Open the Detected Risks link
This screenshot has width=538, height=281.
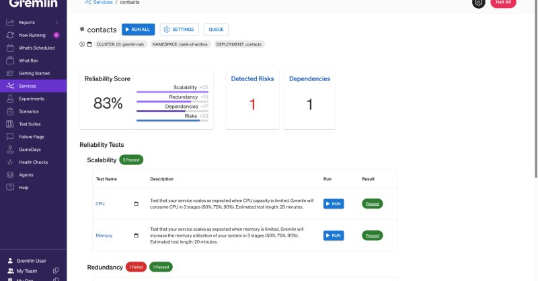(x=253, y=78)
